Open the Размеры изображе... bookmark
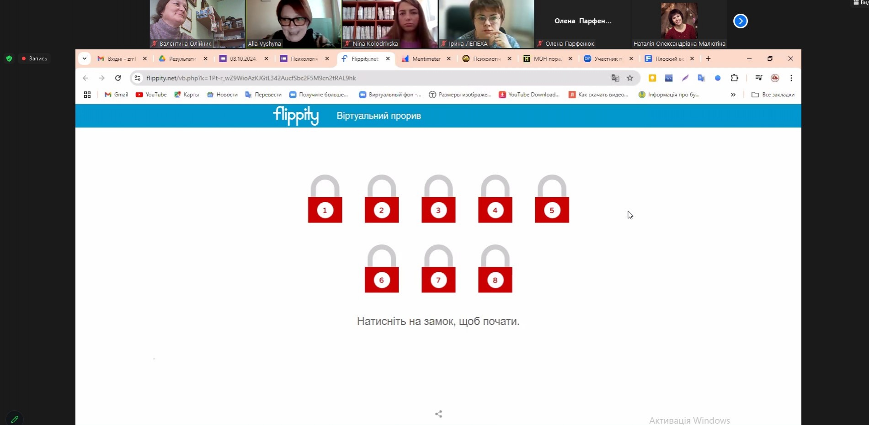The width and height of the screenshot is (869, 425). (460, 95)
